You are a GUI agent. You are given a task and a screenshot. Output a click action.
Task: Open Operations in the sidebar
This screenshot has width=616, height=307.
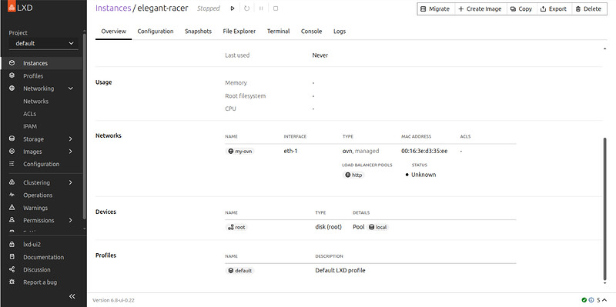click(42, 195)
